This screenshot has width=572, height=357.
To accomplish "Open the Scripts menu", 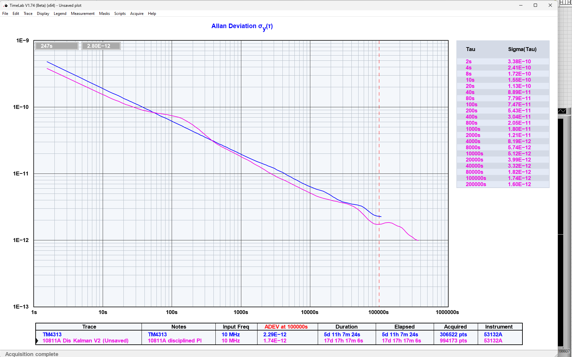I will click(x=120, y=14).
